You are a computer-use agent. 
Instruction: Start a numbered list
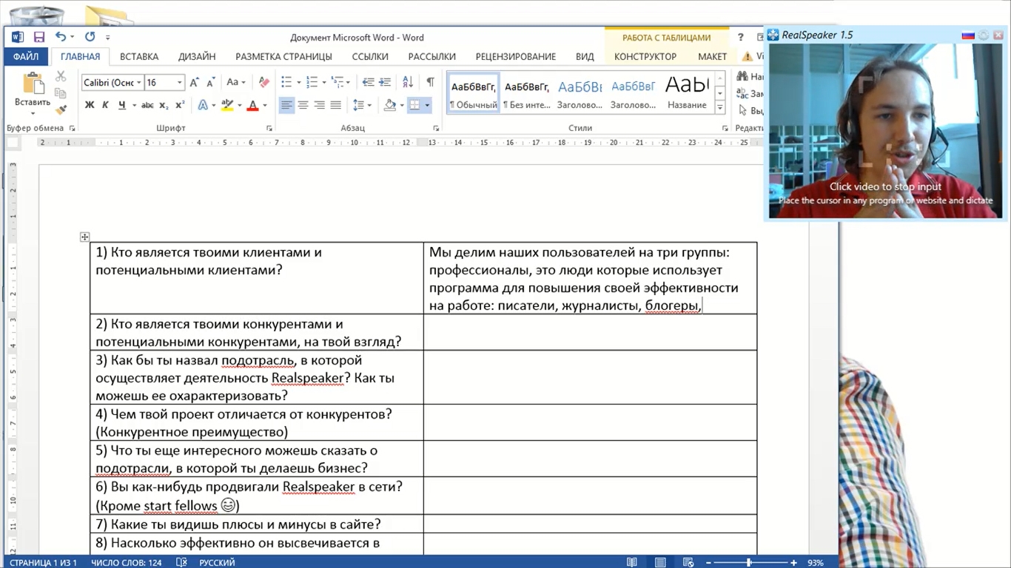coord(312,83)
